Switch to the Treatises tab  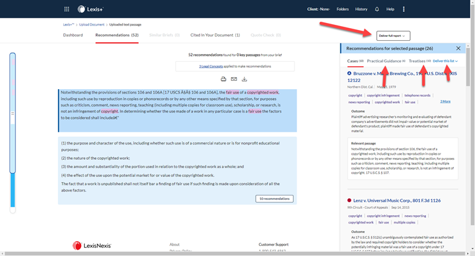(420, 61)
